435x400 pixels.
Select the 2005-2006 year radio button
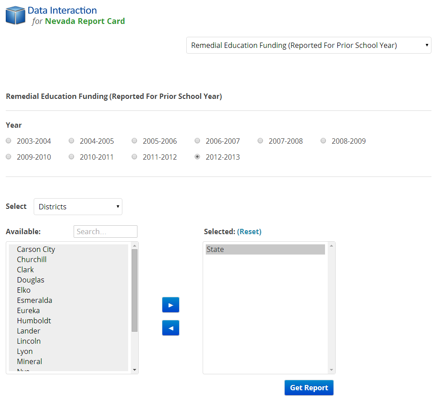pyautogui.click(x=134, y=141)
